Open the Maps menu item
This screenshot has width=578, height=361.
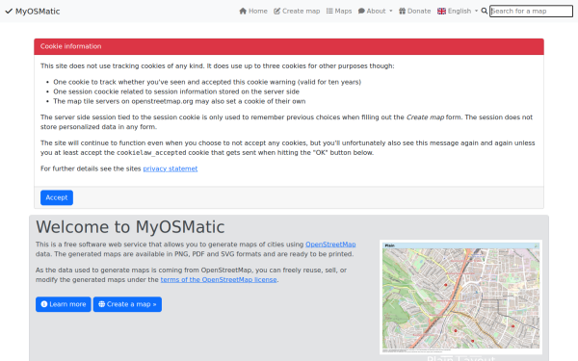(339, 11)
